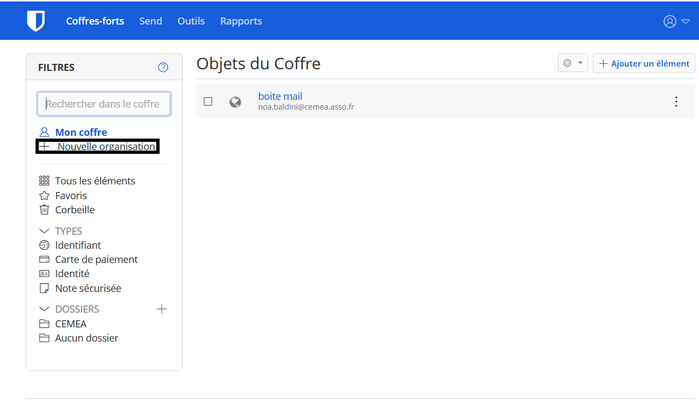Select Mon coffre filter
Viewport: 699px width, 401px height.
81,132
